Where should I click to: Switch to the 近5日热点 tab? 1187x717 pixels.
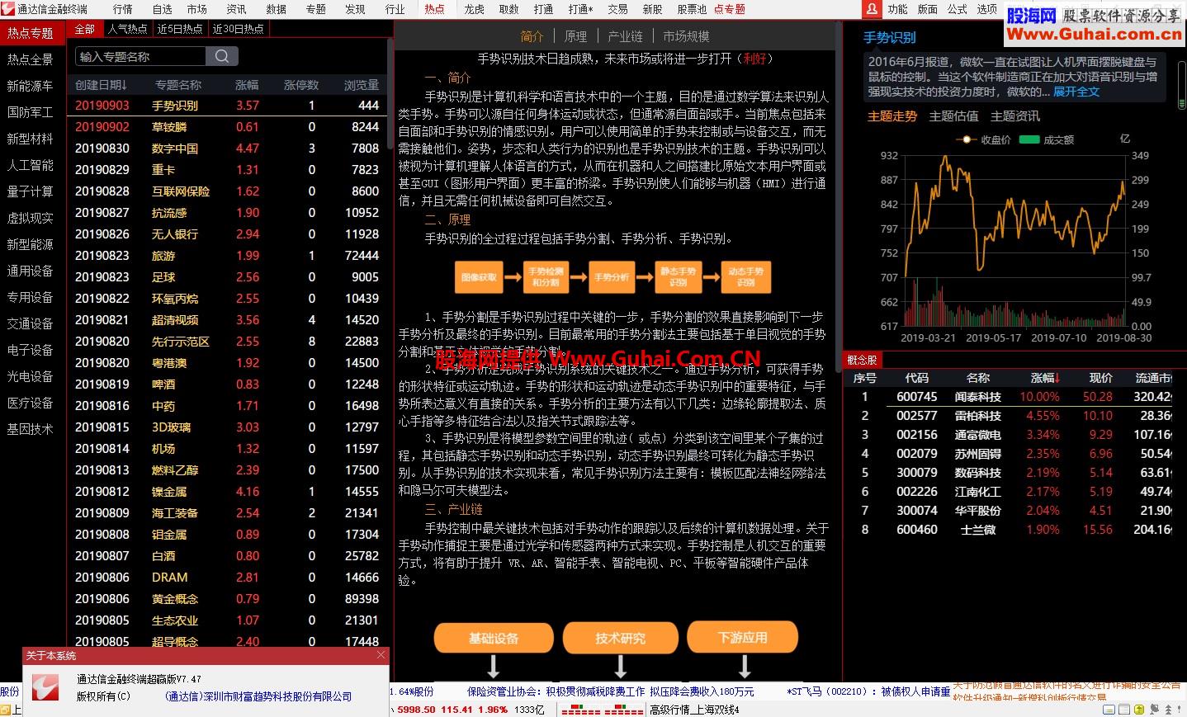coord(180,29)
